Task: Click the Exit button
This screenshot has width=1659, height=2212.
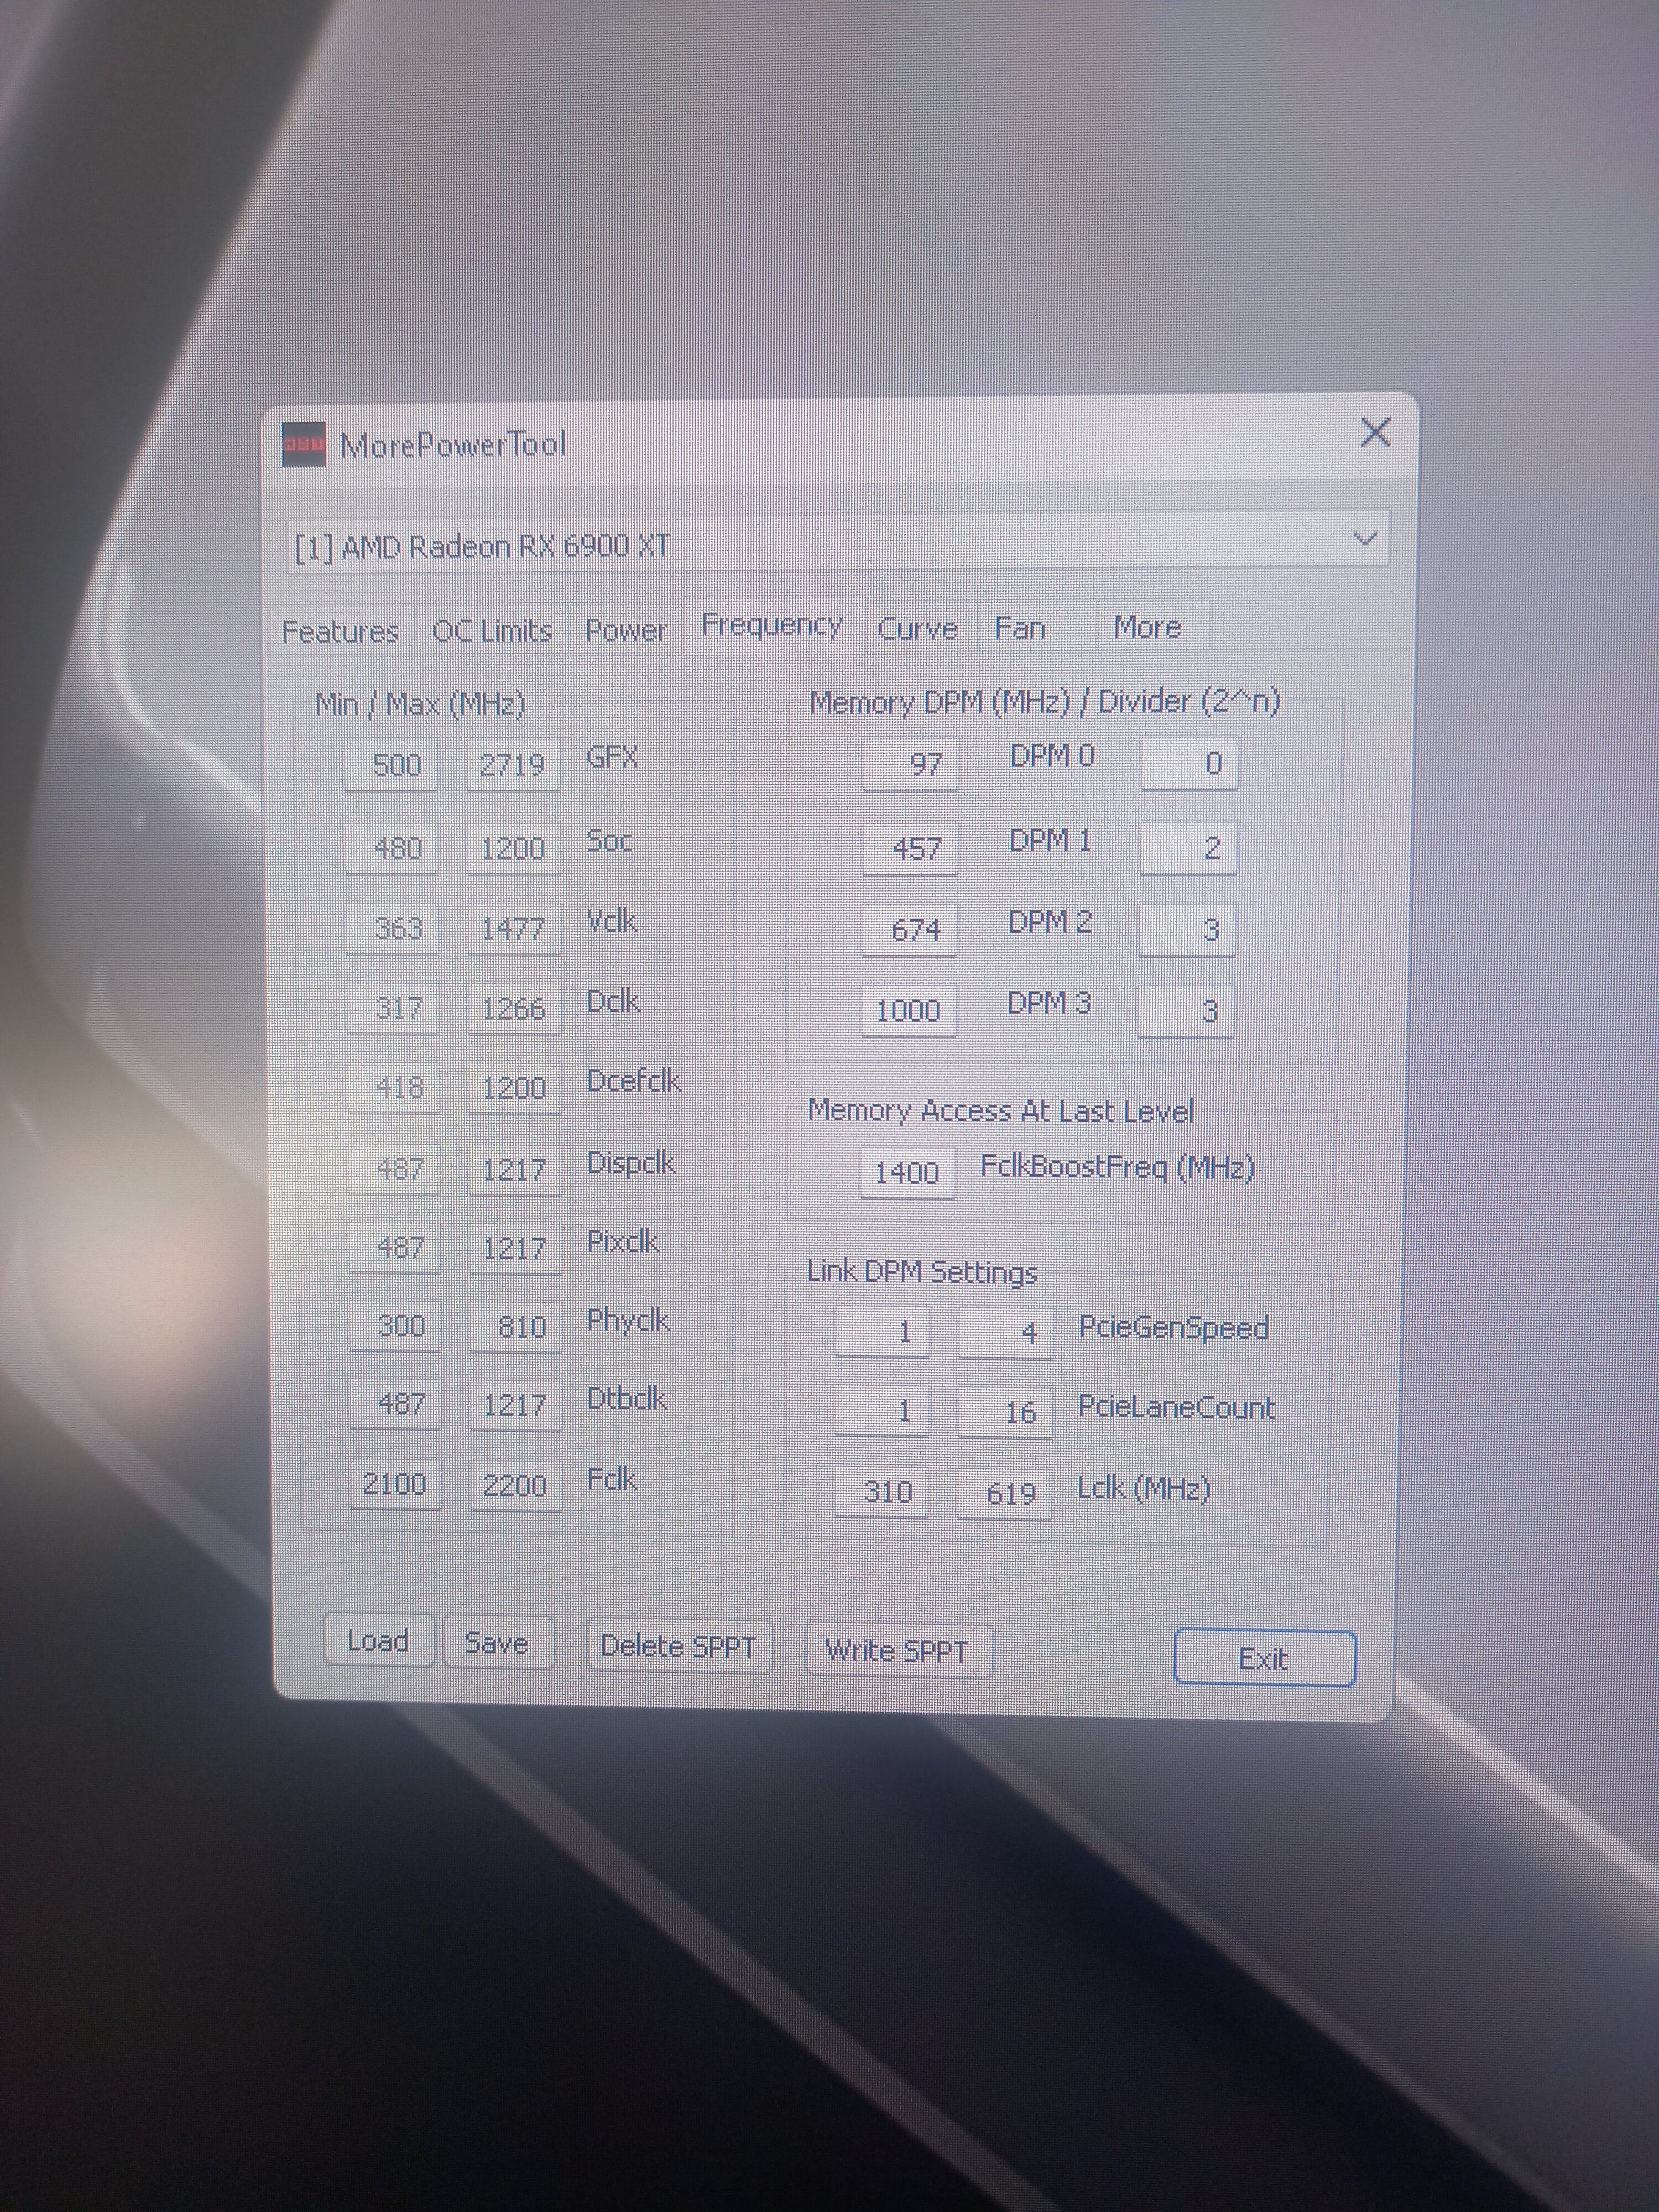Action: [1264, 1659]
